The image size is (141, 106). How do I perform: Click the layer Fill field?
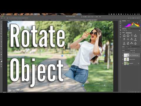134,52
